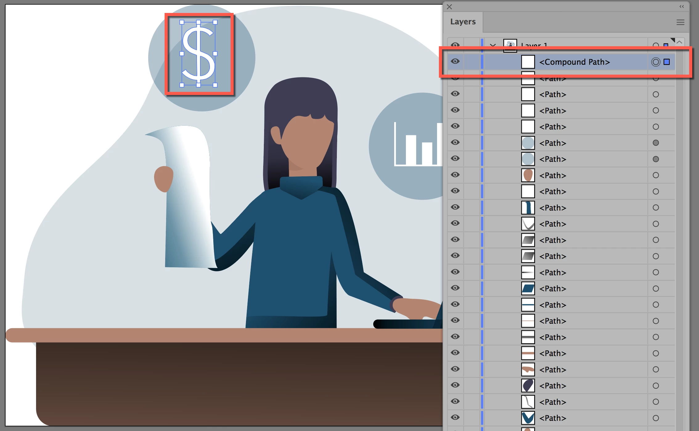Image resolution: width=699 pixels, height=431 pixels.
Task: Collapse Layer 1 with its chevron arrow
Action: (493, 45)
